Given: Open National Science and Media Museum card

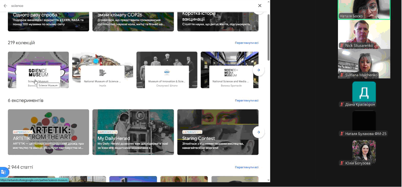Looking at the screenshot, I should 230,70.
